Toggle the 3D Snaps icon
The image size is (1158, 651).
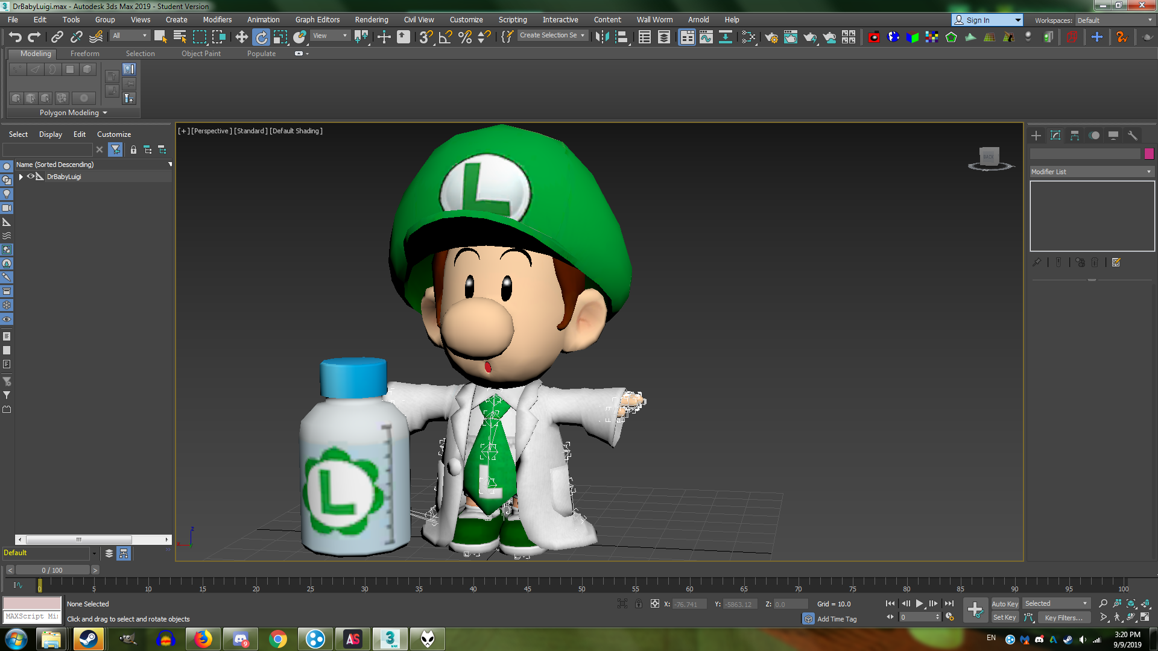click(x=426, y=37)
